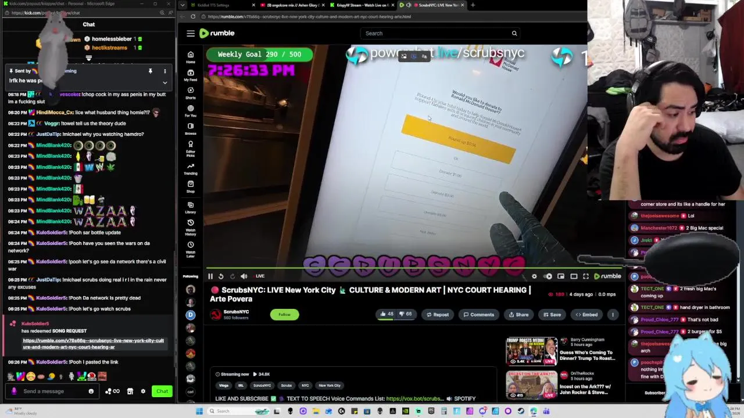This screenshot has height=418, width=744.
Task: Select the IRL tag
Action: tap(241, 385)
